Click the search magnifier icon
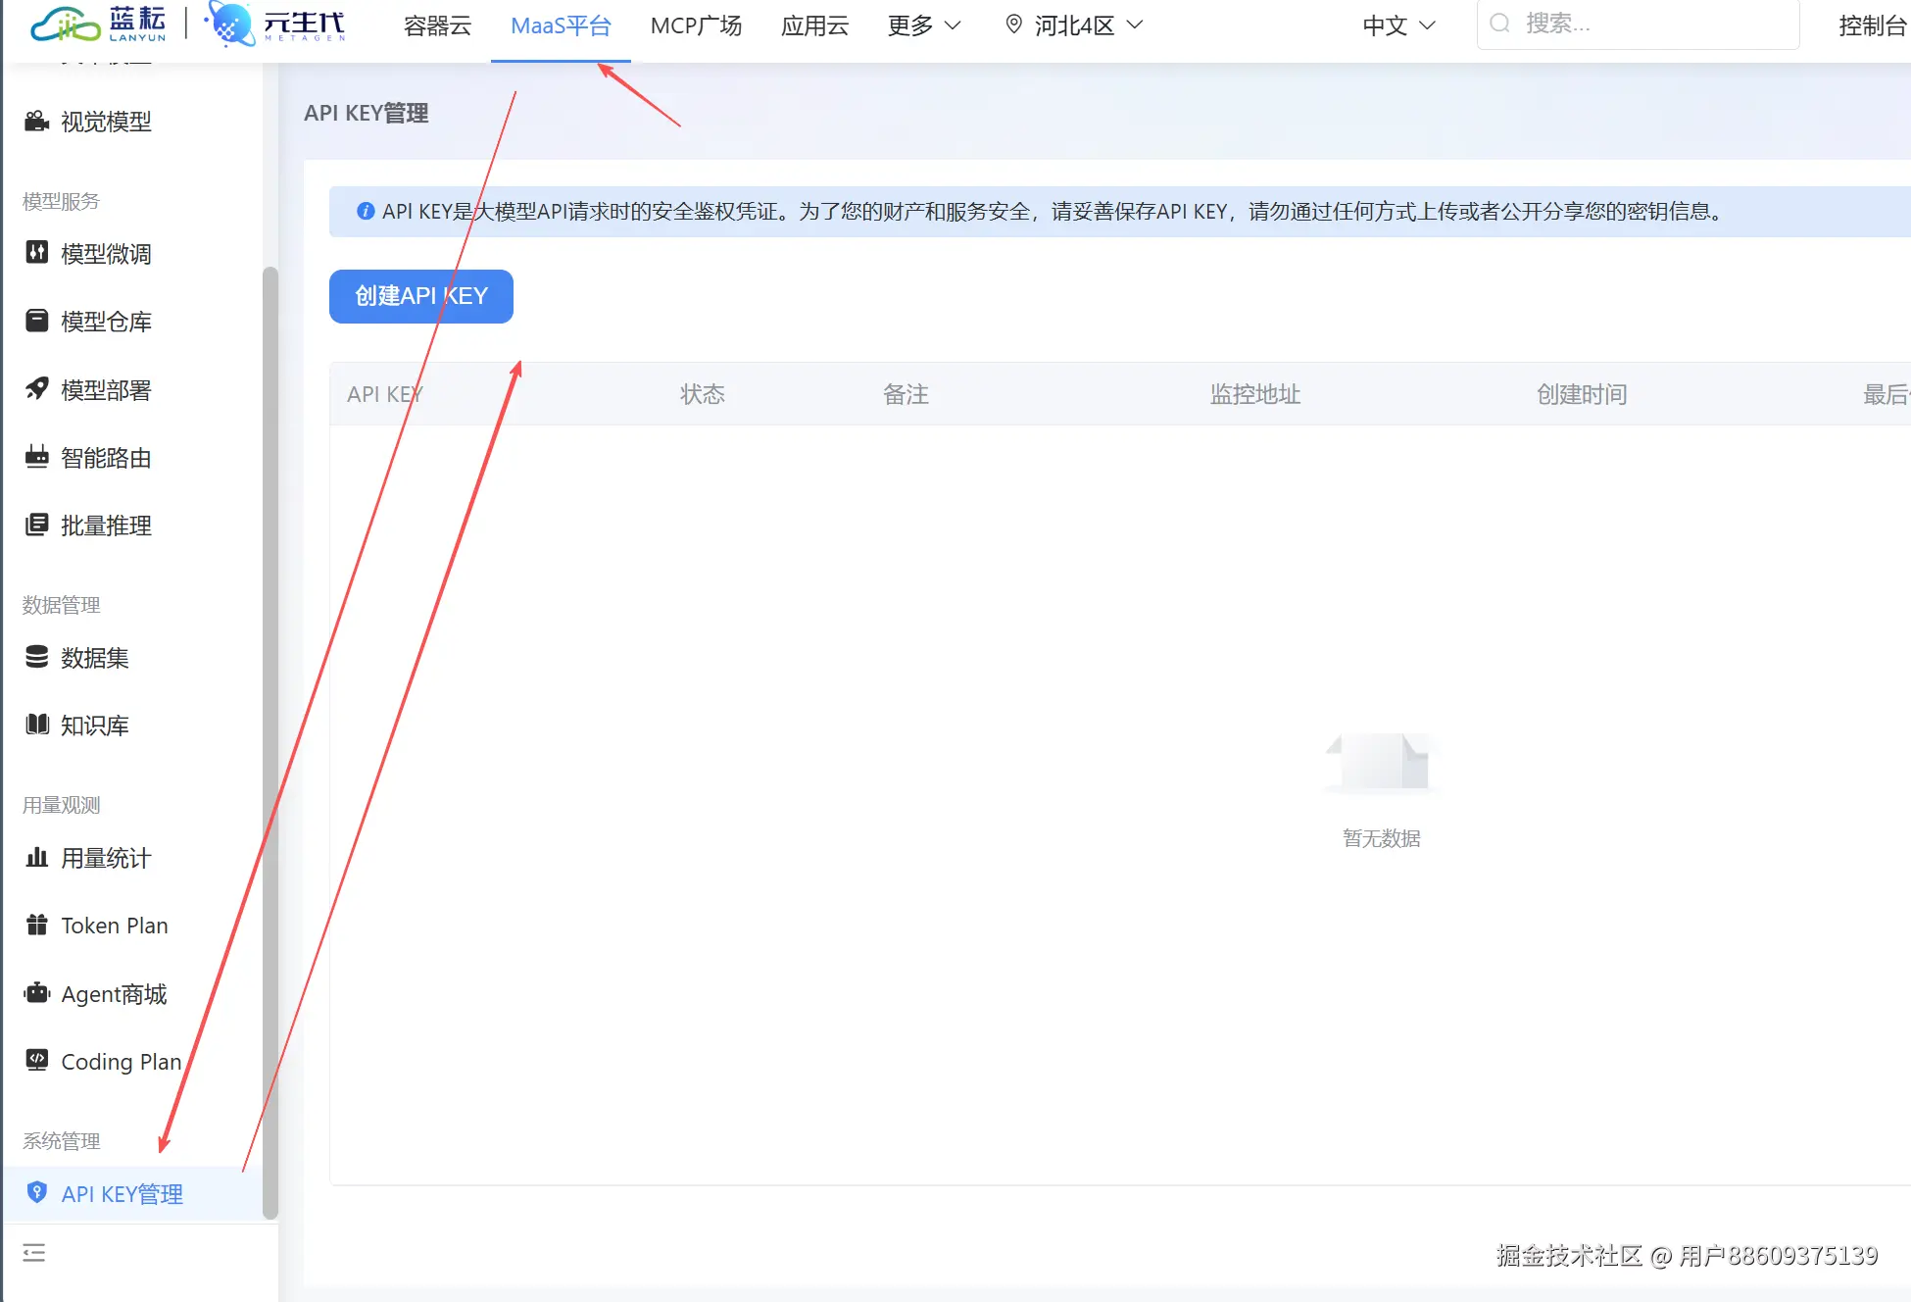Image resolution: width=1911 pixels, height=1302 pixels. pyautogui.click(x=1499, y=24)
